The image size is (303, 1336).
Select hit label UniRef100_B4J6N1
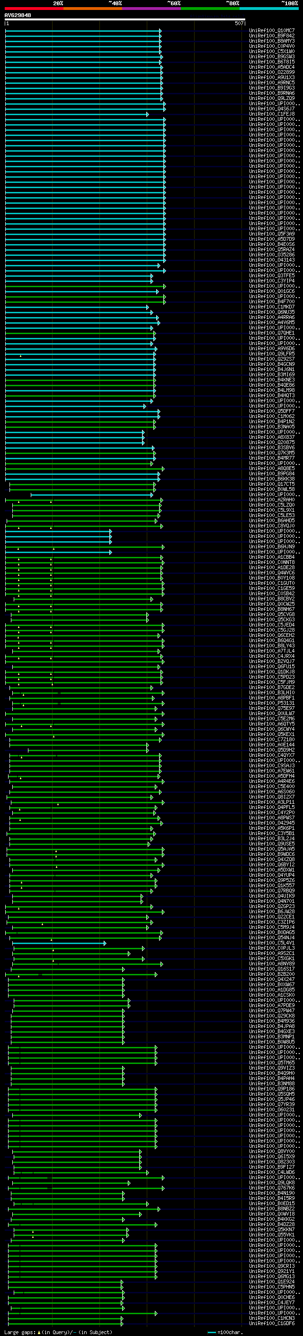pyautogui.click(x=272, y=369)
